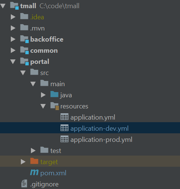Expand the common module node

pyautogui.click(x=13, y=50)
